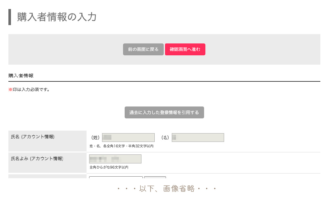Viewport: 331px width, 203px height.
Task: Click the partially visible input below 氏名よみ
Action: point(116,177)
